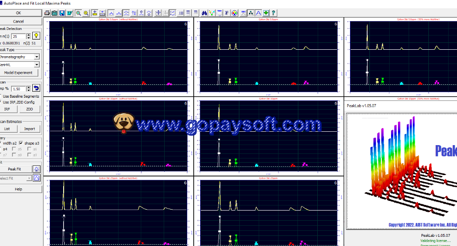This screenshot has height=246, width=457.
Task: Click the amp % field showing 1.50
Action: pyautogui.click(x=18, y=88)
